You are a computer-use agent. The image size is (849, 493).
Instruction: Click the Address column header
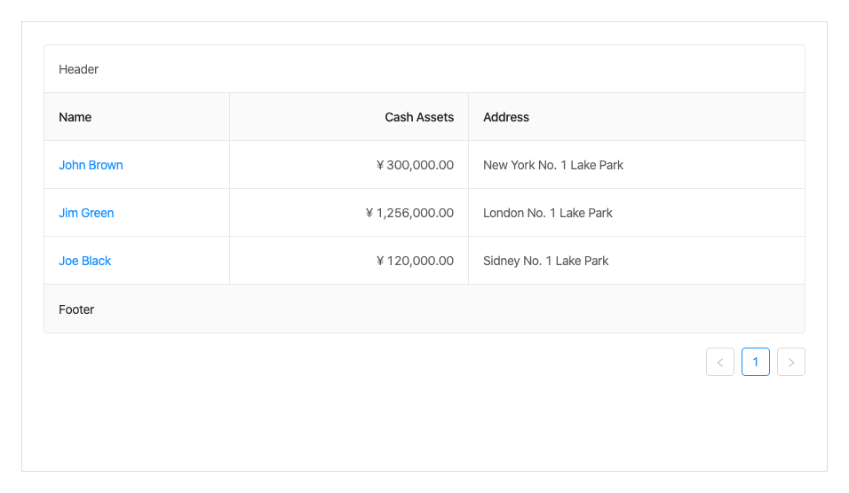(506, 117)
